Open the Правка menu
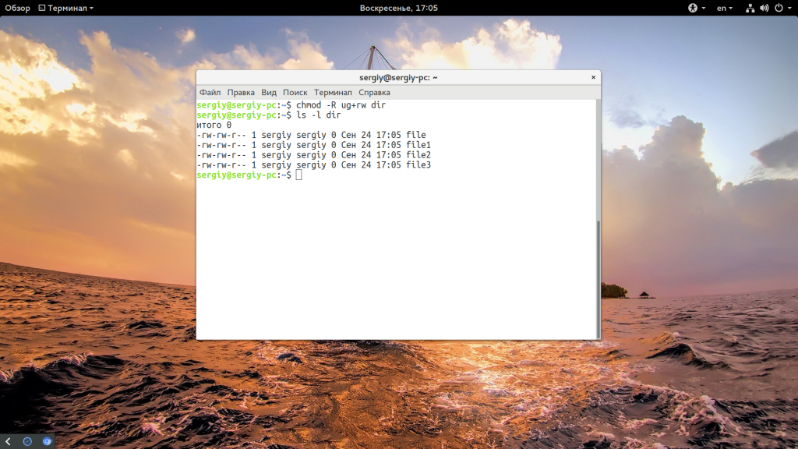Image resolution: width=798 pixels, height=449 pixels. pos(241,92)
